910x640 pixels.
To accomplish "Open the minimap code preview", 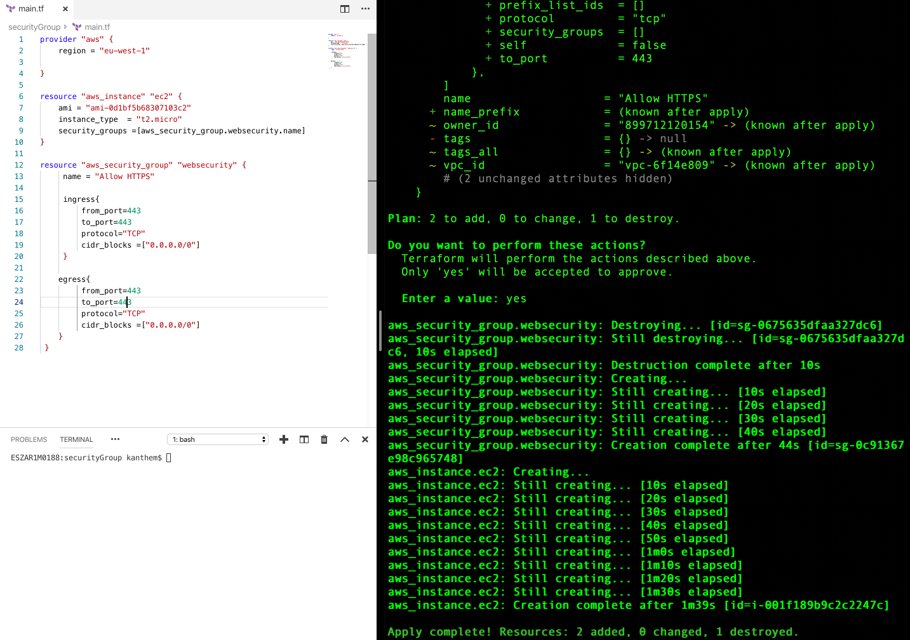I will [x=346, y=51].
